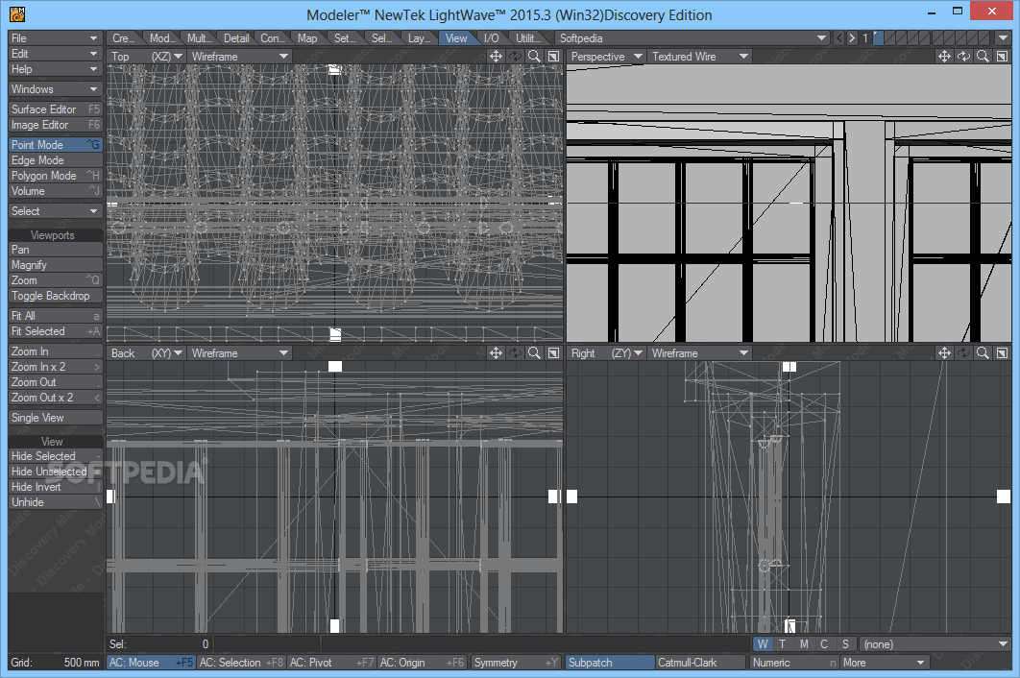
Task: Maximize the Back viewport with its corner icon
Action: pyautogui.click(x=553, y=352)
